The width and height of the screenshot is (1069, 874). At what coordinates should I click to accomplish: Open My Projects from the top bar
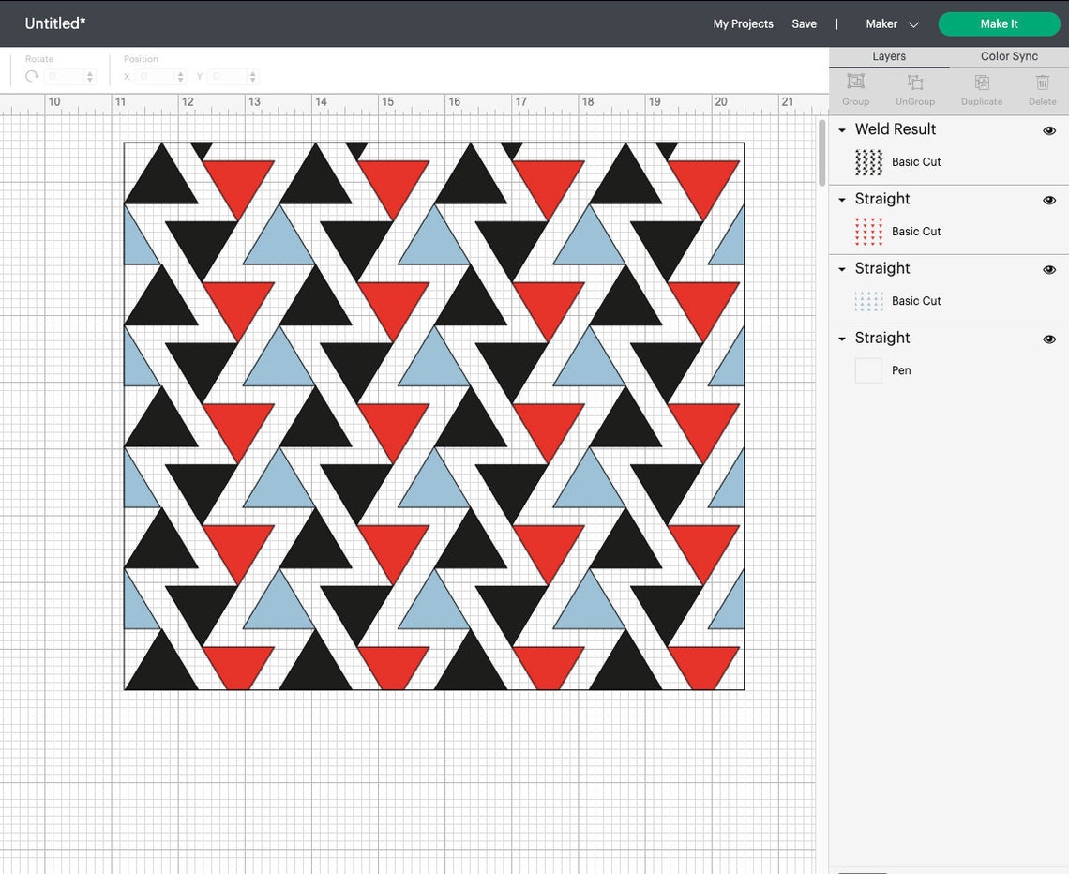coord(743,23)
